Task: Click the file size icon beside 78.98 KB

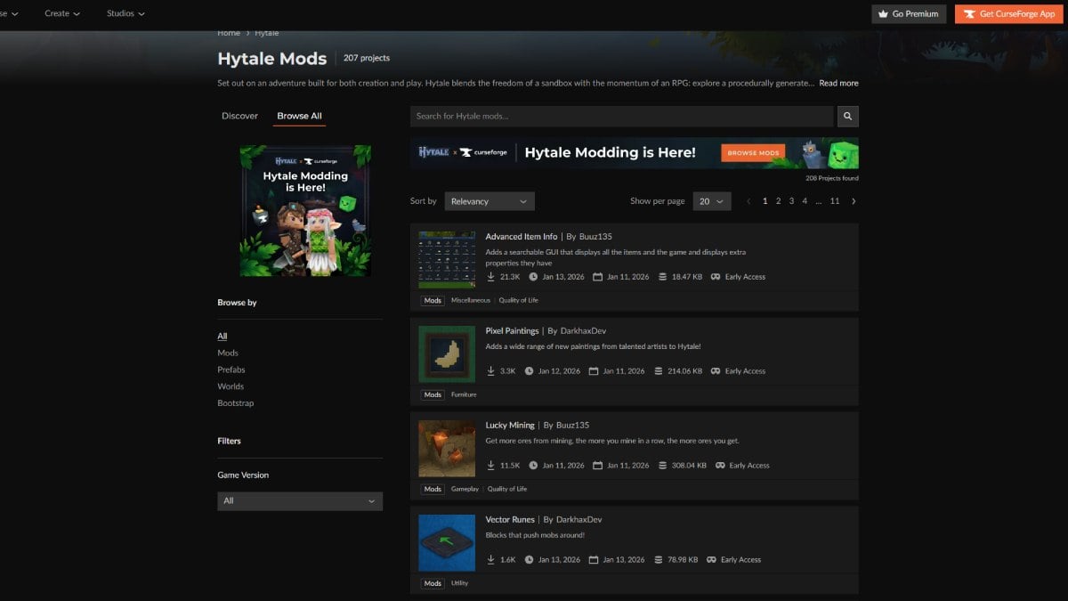Action: (x=659, y=559)
